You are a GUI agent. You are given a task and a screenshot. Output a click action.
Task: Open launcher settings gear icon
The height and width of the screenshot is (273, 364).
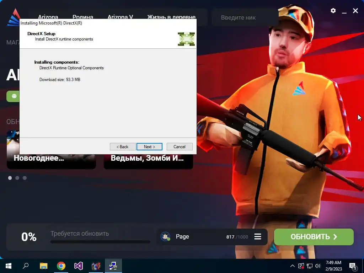[x=333, y=11]
